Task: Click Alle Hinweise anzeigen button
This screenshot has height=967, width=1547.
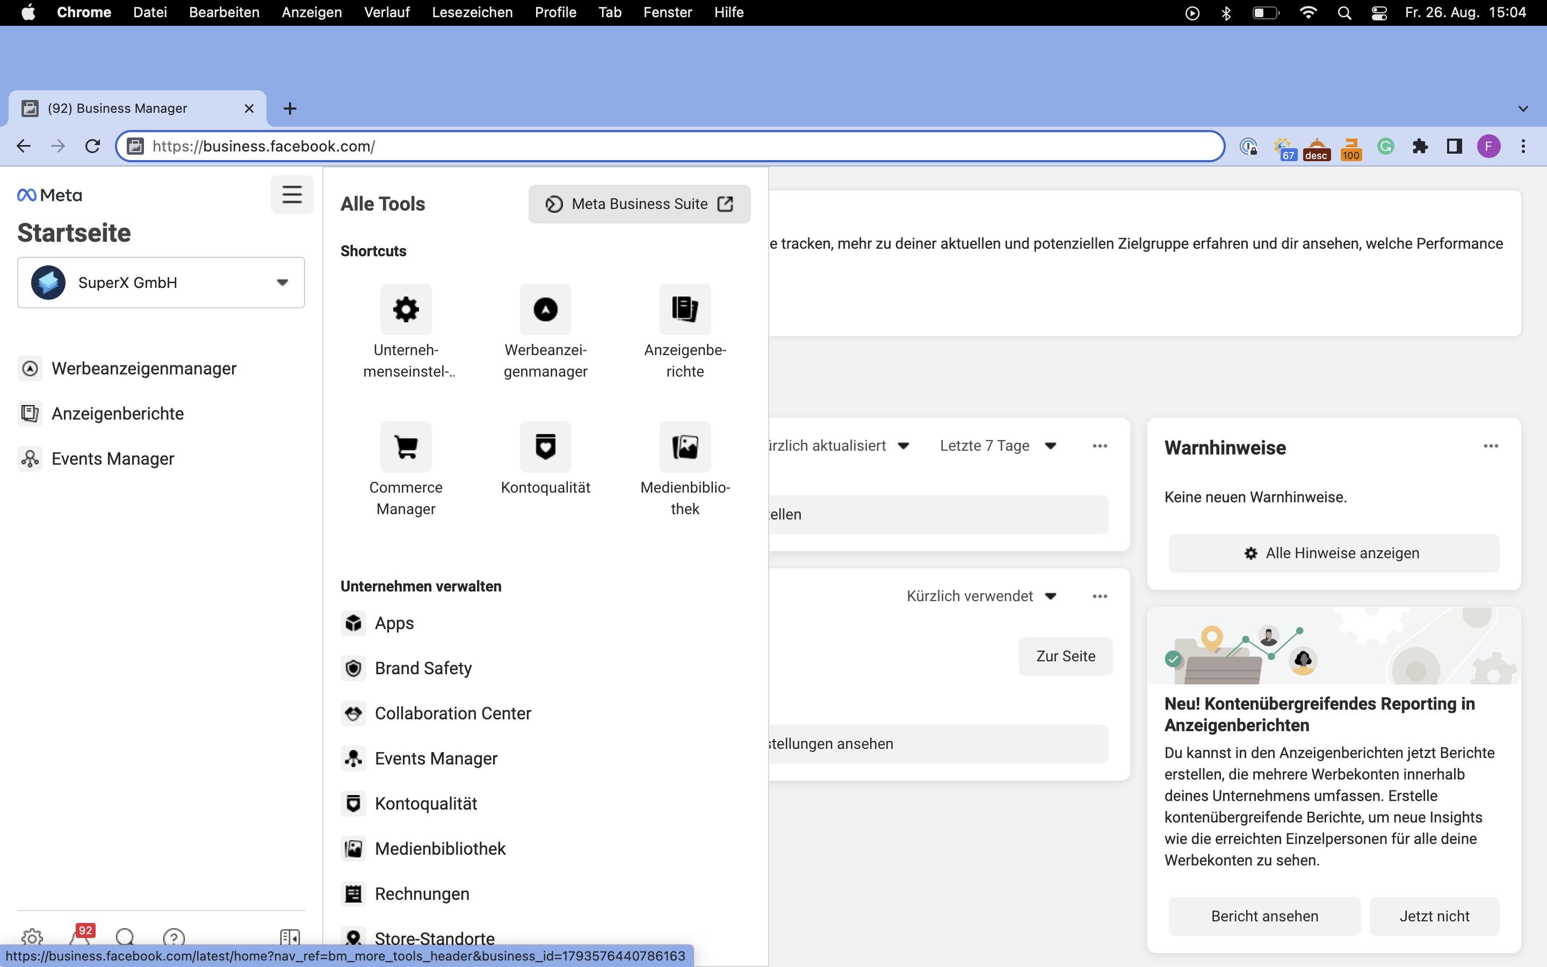Action: [1334, 553]
